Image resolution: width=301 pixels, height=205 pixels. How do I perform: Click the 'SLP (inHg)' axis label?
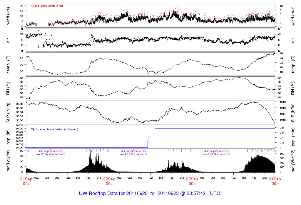tap(8, 113)
